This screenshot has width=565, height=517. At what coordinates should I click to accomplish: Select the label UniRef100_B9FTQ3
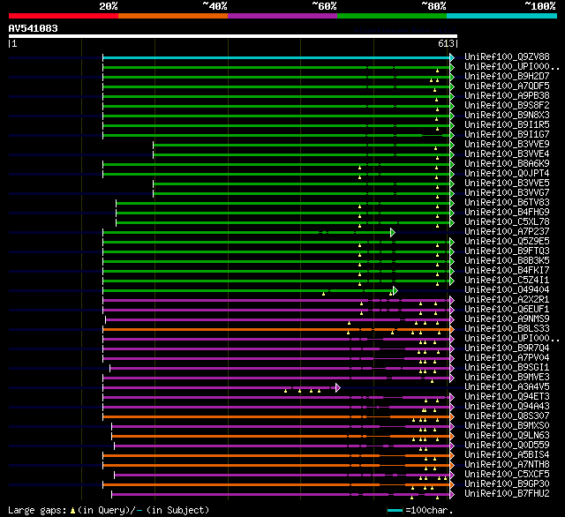click(507, 251)
